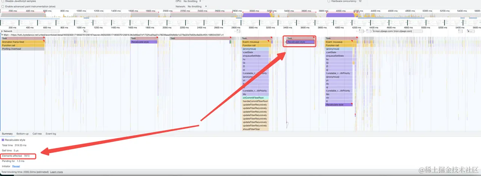Screen dimensions: 481x176
Task: Click Reveal initiator link
Action: pos(16,166)
